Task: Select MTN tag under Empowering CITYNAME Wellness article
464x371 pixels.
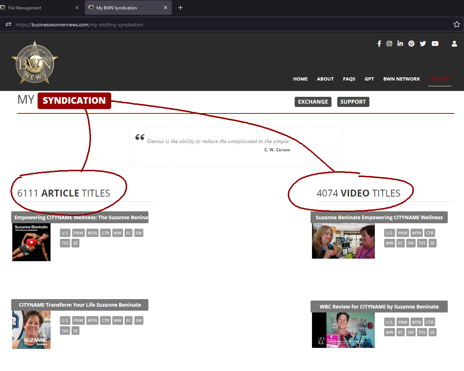Action: click(92, 233)
